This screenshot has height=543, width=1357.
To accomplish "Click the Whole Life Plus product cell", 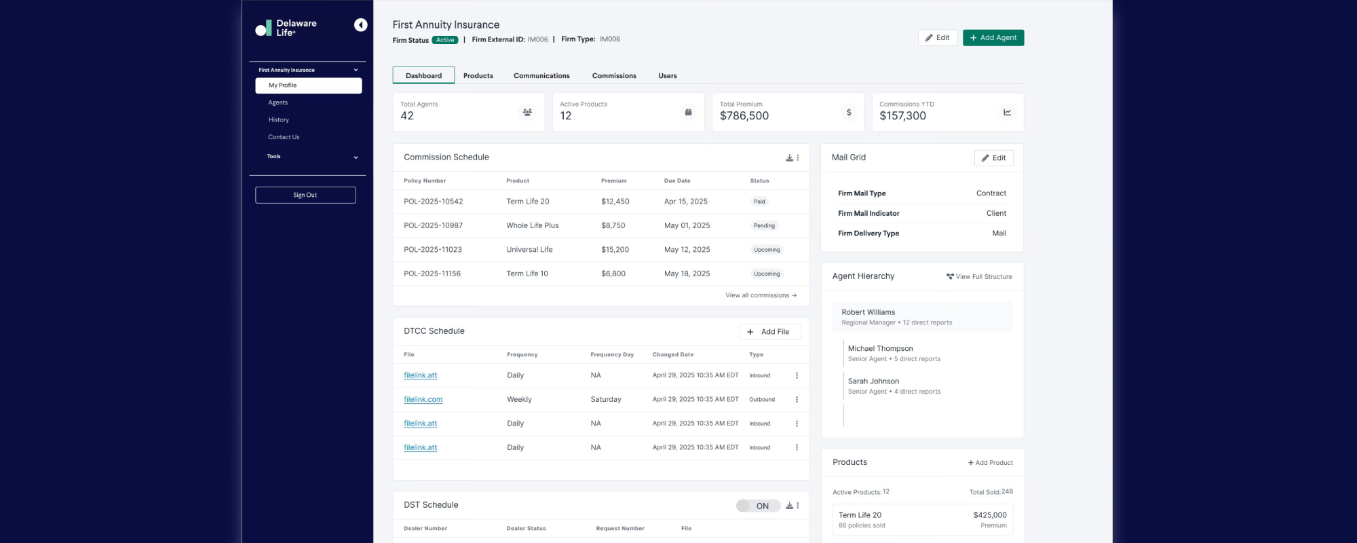I will click(x=533, y=225).
